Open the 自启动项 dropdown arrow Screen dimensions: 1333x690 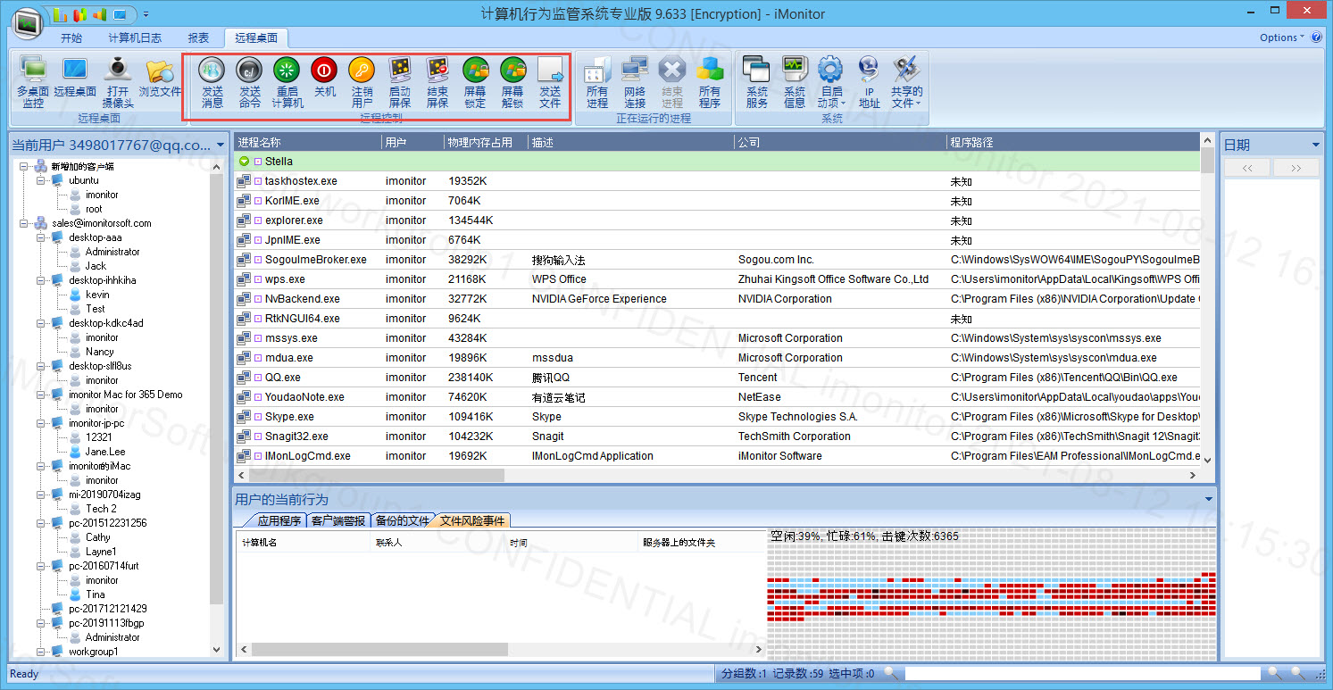(x=843, y=104)
